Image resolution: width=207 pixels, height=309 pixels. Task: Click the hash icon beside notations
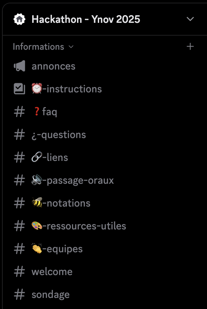coord(19,203)
